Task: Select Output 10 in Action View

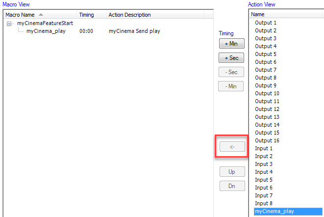Action: [267, 94]
